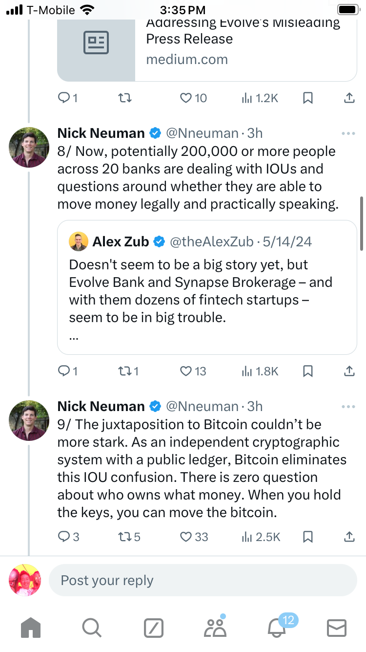
Task: Open more options on 9/ post
Action: click(348, 407)
